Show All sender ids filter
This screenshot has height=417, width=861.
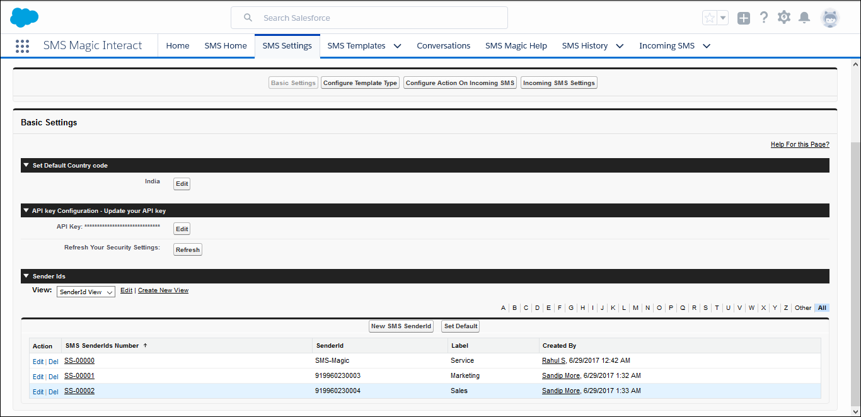(822, 308)
